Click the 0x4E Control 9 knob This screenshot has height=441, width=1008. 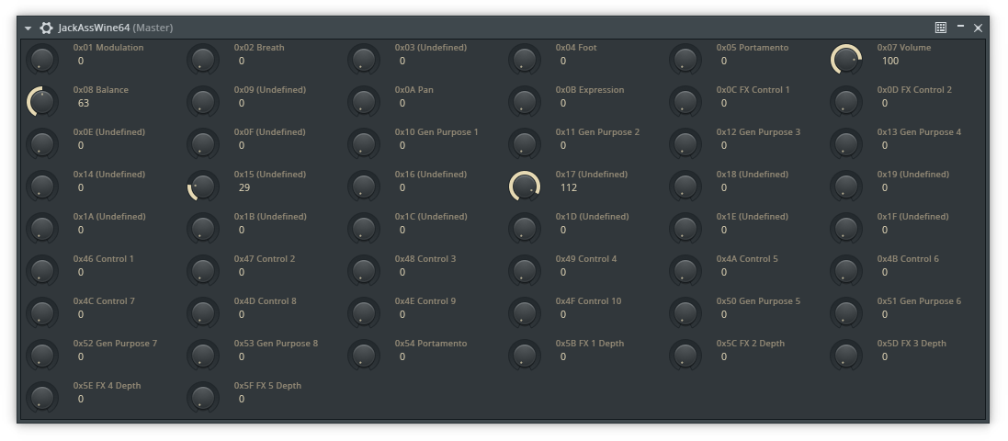363,313
